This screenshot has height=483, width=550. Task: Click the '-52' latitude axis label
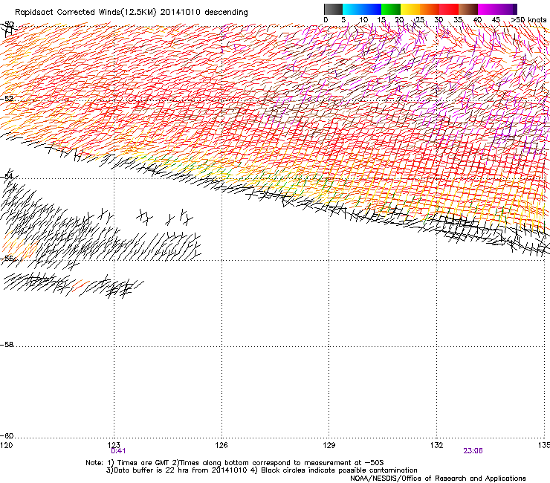[x=7, y=99]
